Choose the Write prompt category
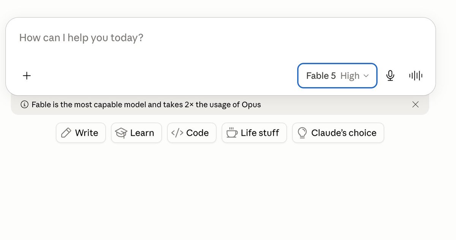Viewport: 456px width, 240px height. click(x=81, y=133)
